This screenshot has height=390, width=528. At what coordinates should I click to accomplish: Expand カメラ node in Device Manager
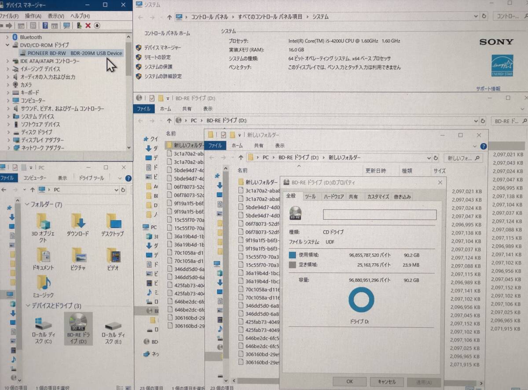(7, 85)
